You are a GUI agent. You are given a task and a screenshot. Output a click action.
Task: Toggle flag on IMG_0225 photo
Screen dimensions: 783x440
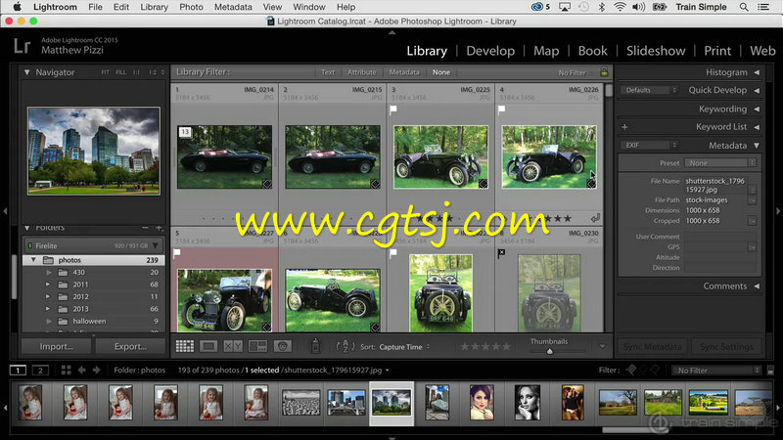(x=393, y=110)
